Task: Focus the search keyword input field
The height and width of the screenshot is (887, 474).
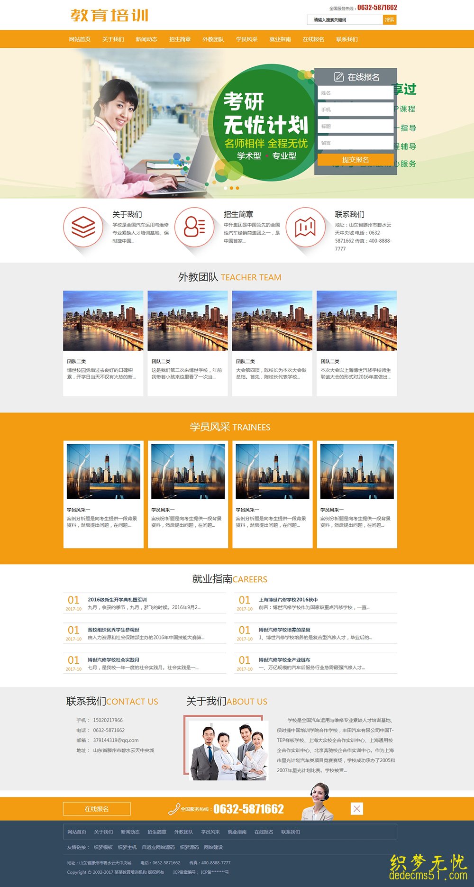Action: [x=345, y=20]
